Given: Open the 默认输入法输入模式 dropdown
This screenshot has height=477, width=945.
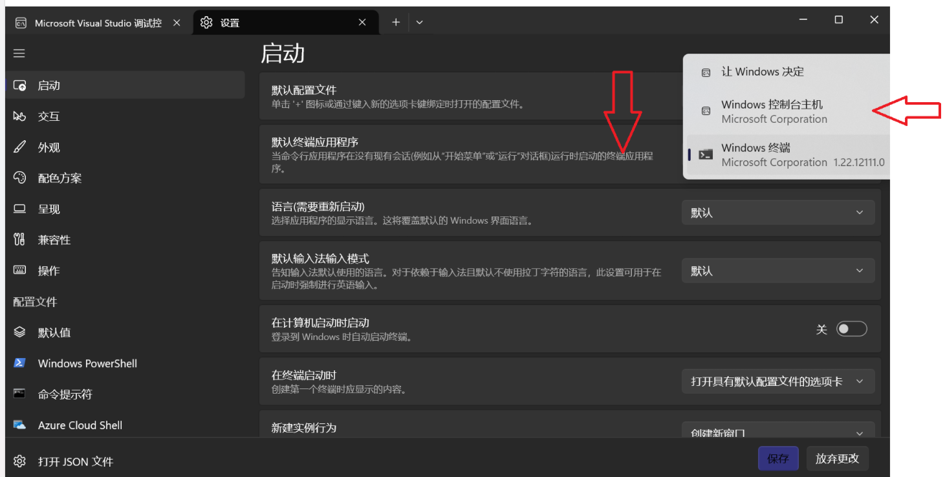Looking at the screenshot, I should point(778,271).
